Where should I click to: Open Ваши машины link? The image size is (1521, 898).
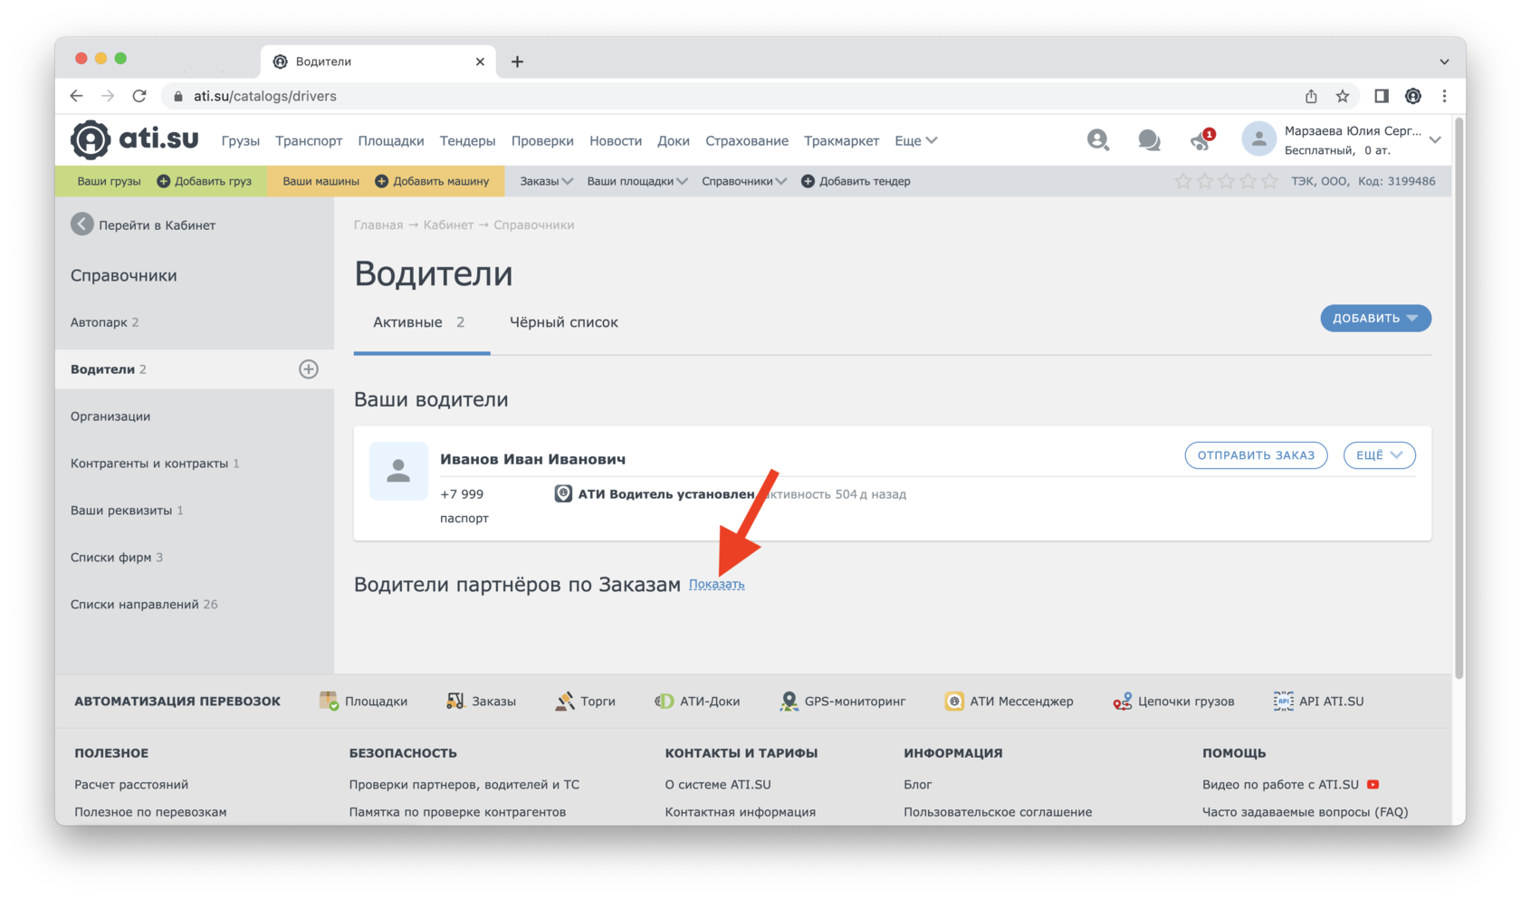point(320,181)
